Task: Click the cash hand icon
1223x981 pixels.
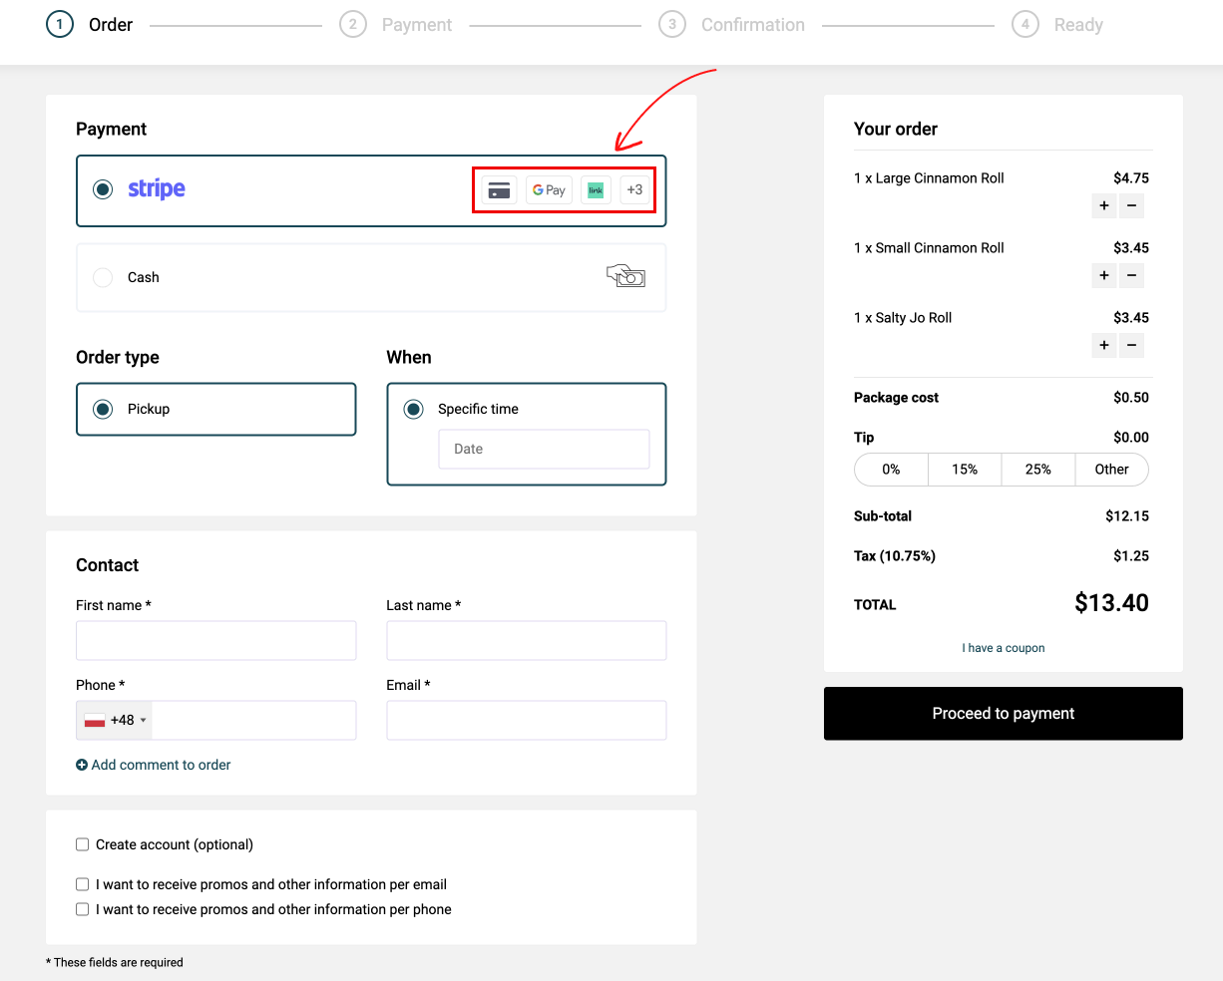Action: click(x=625, y=276)
